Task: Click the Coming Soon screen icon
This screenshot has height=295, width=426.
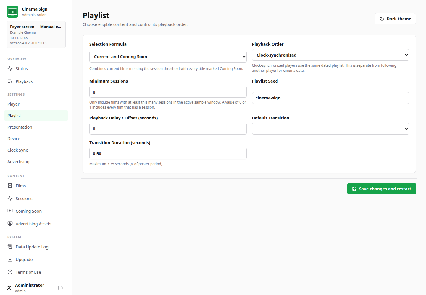Action: pyautogui.click(x=10, y=211)
